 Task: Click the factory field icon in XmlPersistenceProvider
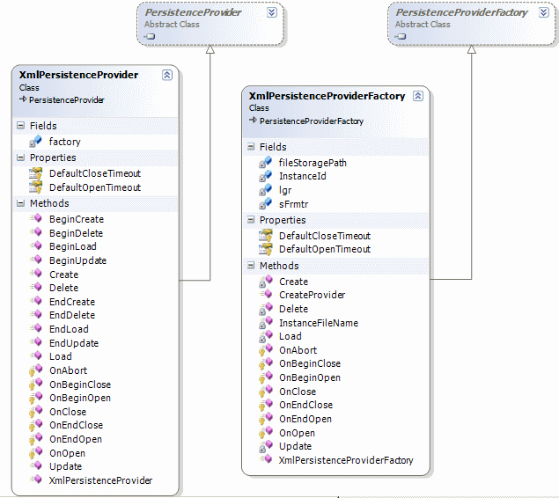pyautogui.click(x=35, y=141)
